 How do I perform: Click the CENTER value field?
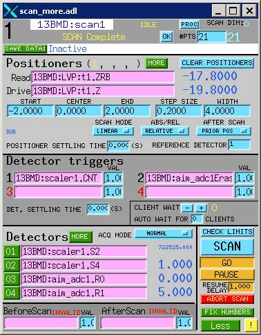79,111
